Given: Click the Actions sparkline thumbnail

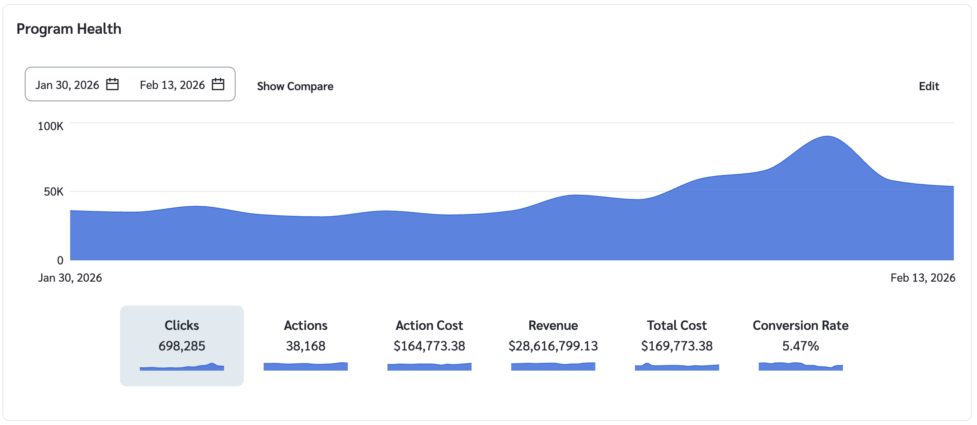Looking at the screenshot, I should pos(305,367).
